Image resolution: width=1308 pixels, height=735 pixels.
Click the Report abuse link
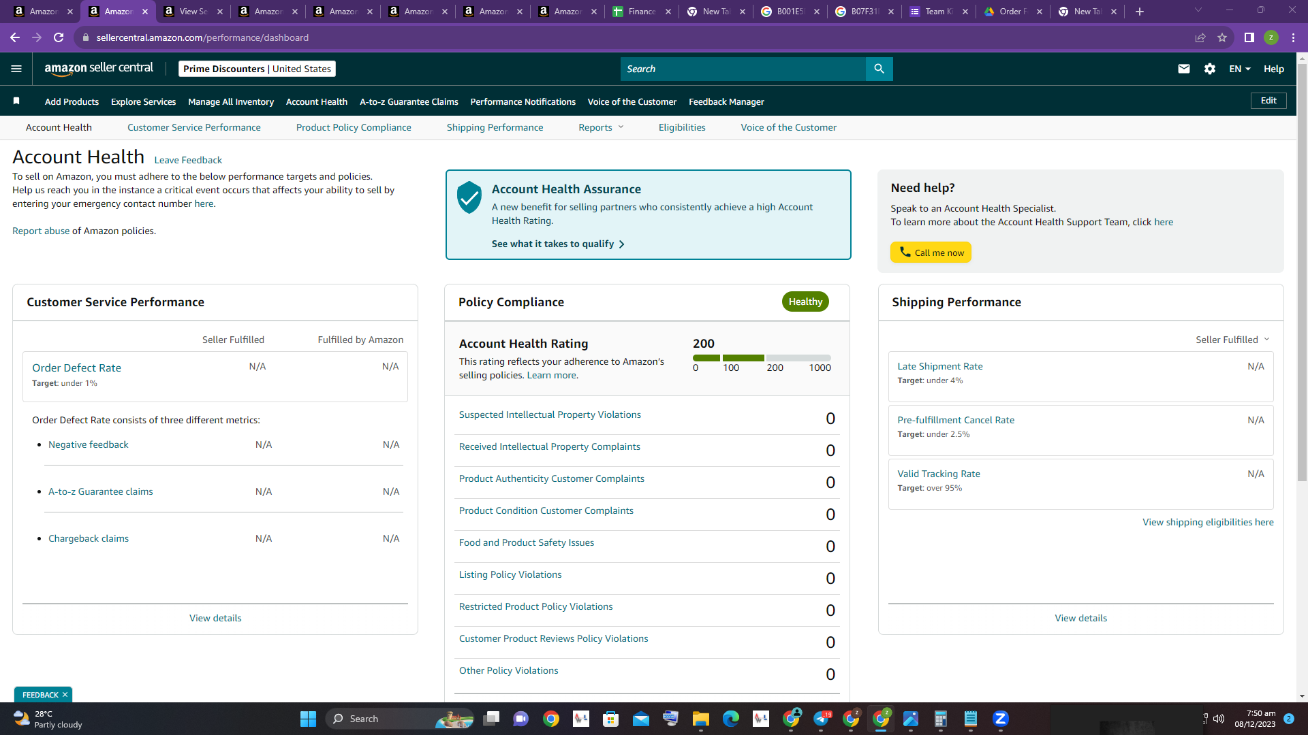click(41, 231)
